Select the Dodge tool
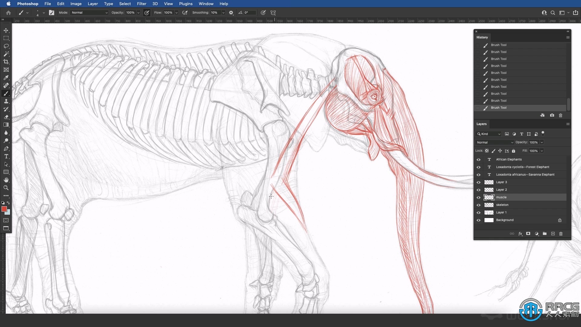Viewport: 581px width, 327px height. [6, 140]
